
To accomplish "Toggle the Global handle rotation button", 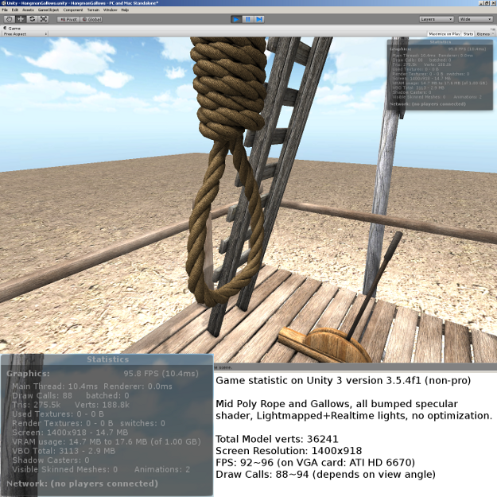I will pyautogui.click(x=91, y=19).
